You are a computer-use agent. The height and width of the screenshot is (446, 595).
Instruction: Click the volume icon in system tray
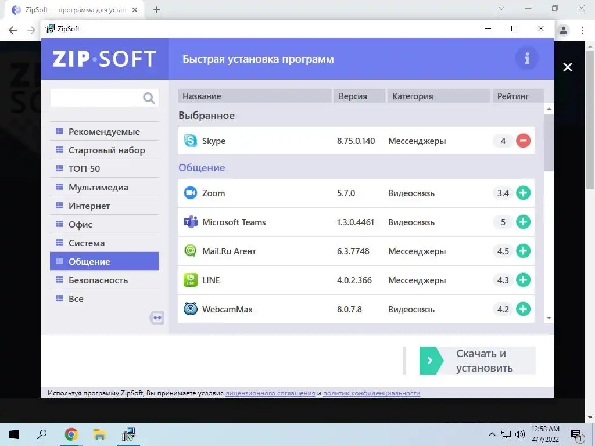coord(520,434)
